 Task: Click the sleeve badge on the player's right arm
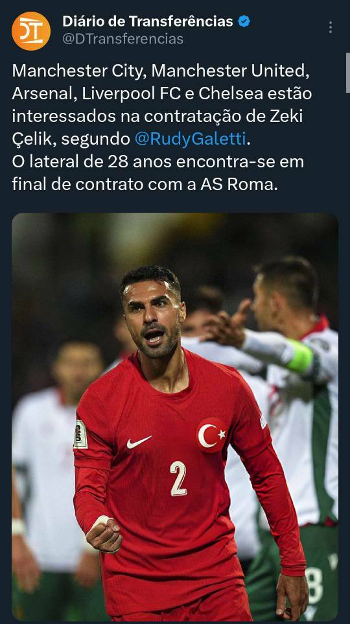point(81,435)
